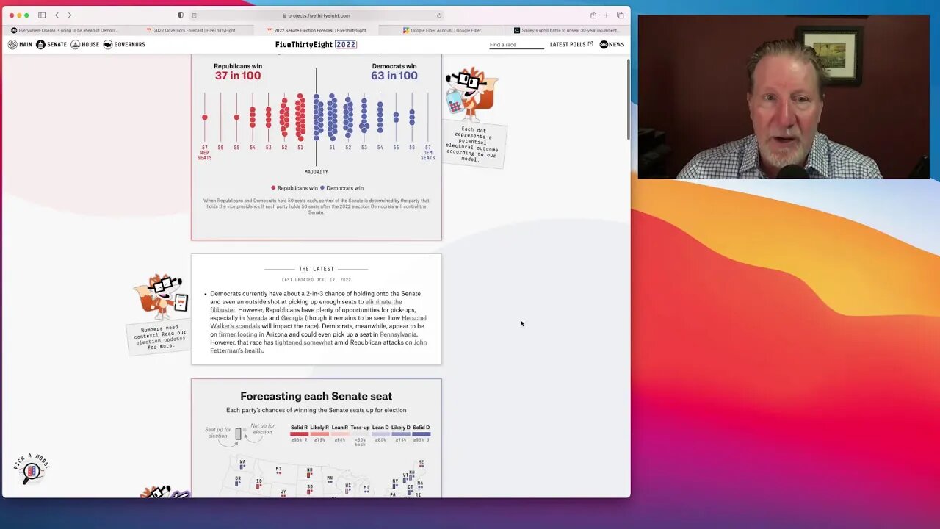Show the tab overview icon
940x529 pixels.
[x=620, y=15]
